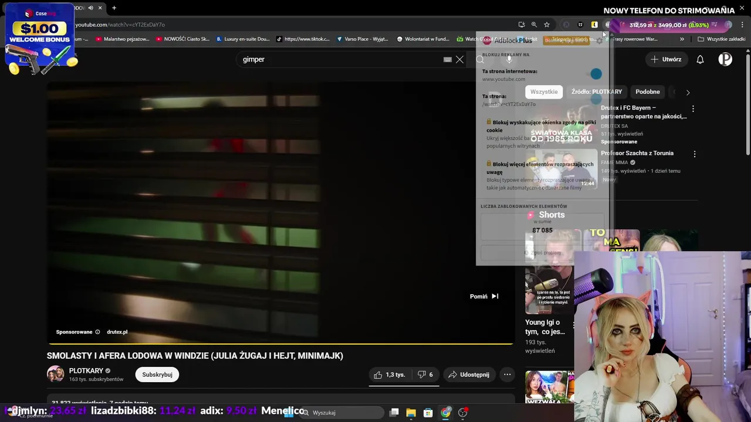Image resolution: width=751 pixels, height=422 pixels.
Task: Open the Utwórz create menu
Action: coord(667,59)
